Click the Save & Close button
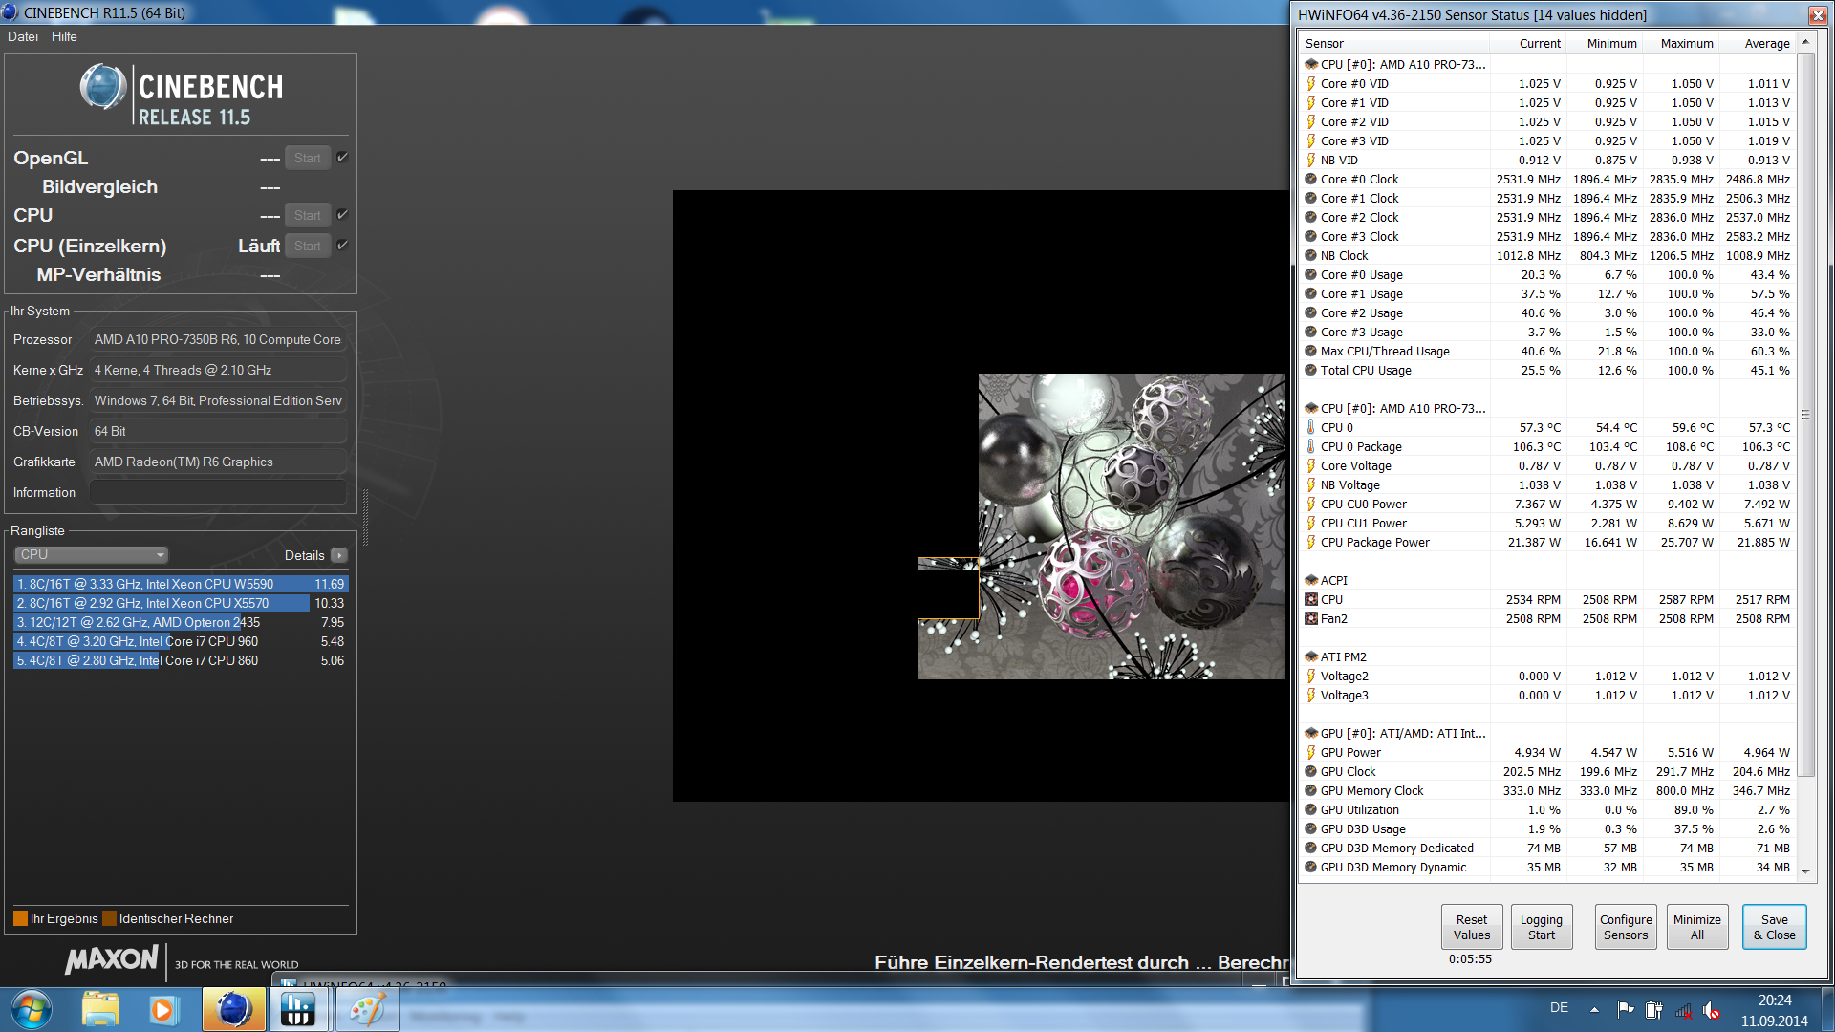 (x=1775, y=927)
